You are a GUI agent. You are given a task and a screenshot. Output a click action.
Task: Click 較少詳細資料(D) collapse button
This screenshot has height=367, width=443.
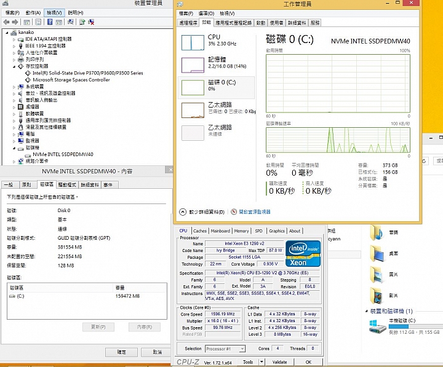202,211
